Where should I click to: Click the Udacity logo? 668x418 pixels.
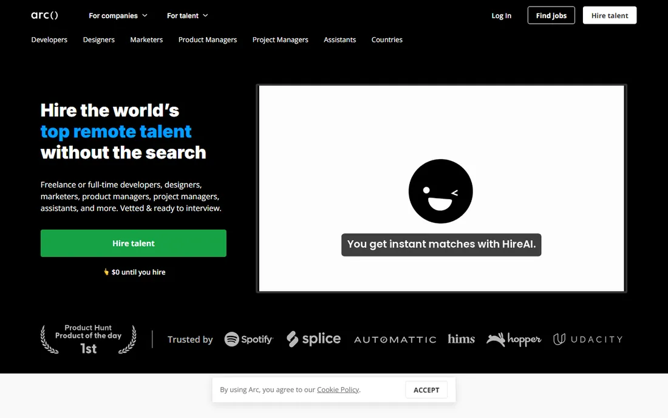588,339
